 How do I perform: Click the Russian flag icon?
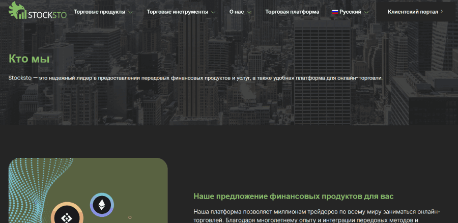(335, 12)
